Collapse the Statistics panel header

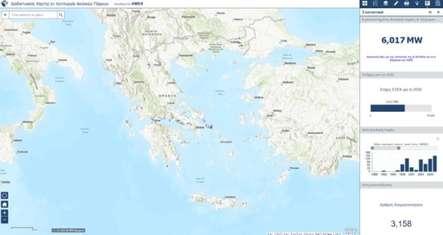click(430, 12)
